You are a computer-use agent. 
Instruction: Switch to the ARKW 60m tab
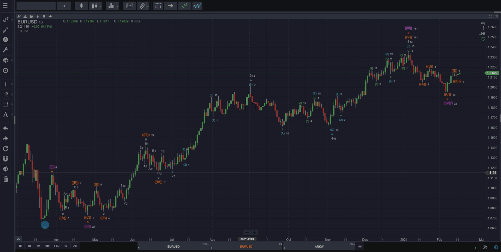[x=319, y=247]
